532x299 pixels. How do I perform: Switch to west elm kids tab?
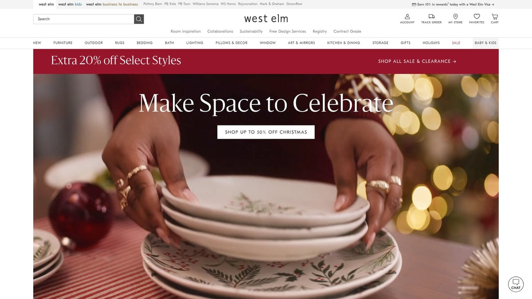[70, 4]
